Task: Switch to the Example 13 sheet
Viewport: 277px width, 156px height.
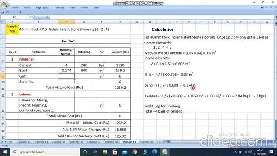Action: [x=24, y=142]
